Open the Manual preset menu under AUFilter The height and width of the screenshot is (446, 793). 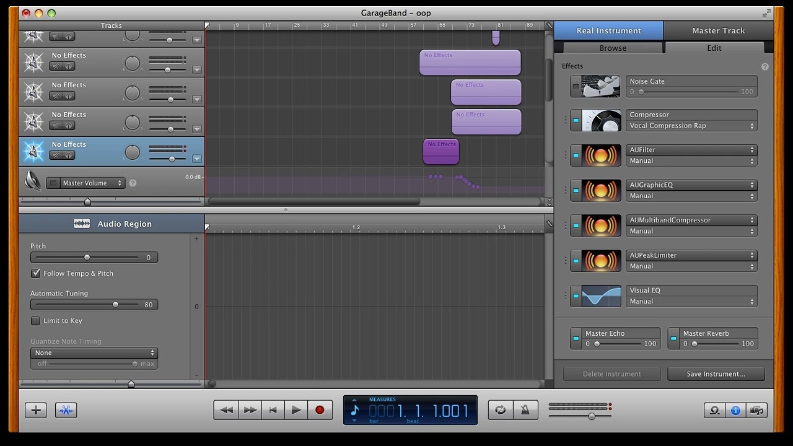(x=692, y=161)
